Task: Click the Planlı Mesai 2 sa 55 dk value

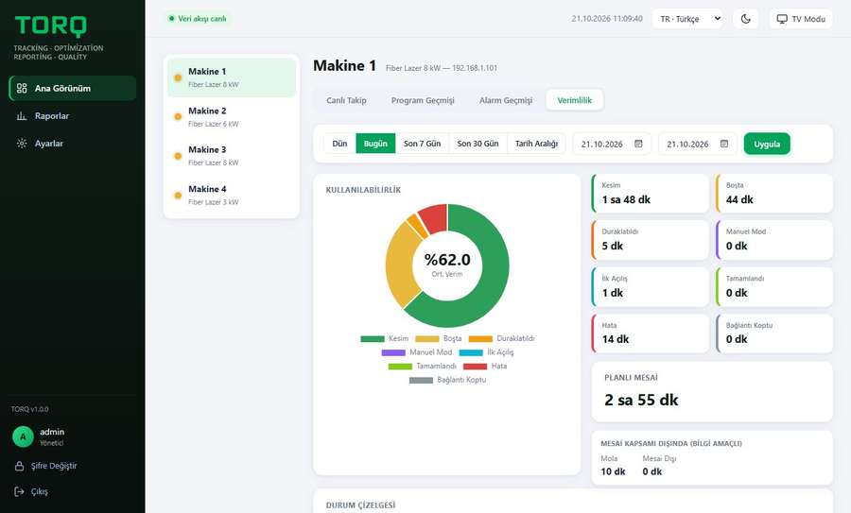Action: pos(641,401)
